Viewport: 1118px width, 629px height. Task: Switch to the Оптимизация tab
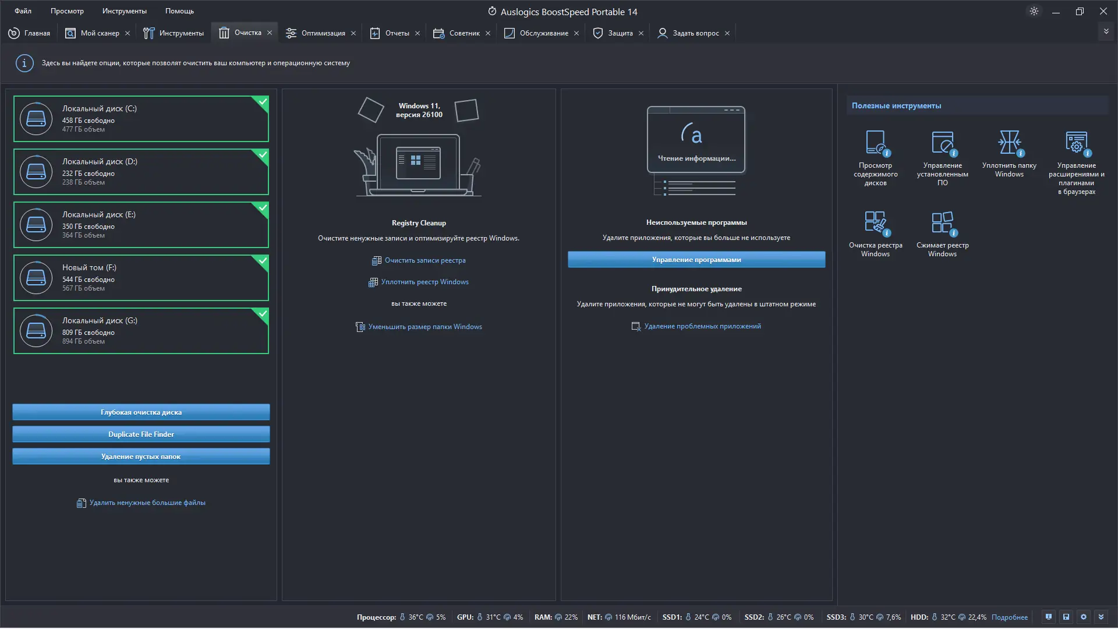(x=316, y=33)
